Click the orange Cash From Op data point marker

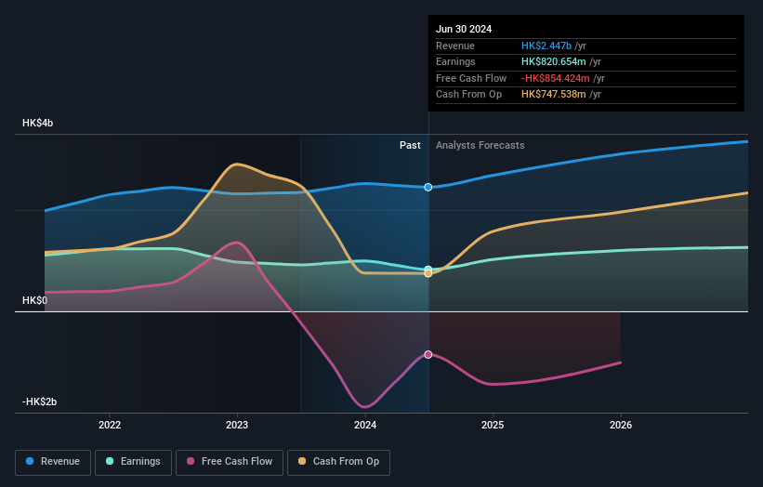[428, 274]
